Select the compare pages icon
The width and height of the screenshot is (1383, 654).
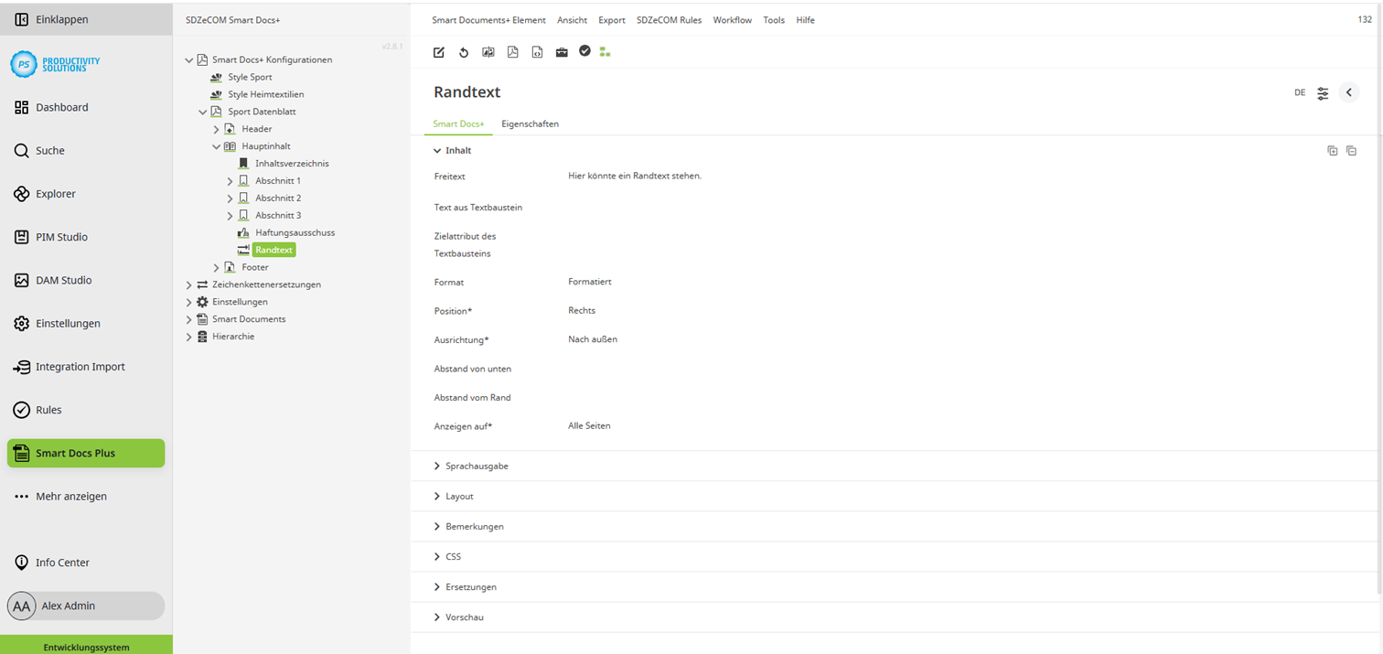pyautogui.click(x=488, y=52)
